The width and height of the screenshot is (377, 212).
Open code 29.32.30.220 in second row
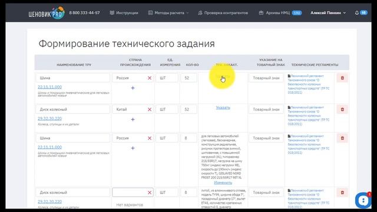(x=49, y=118)
